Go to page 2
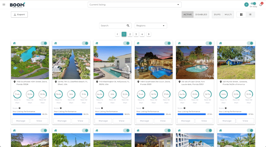The width and height of the screenshot is (266, 147). (130, 34)
